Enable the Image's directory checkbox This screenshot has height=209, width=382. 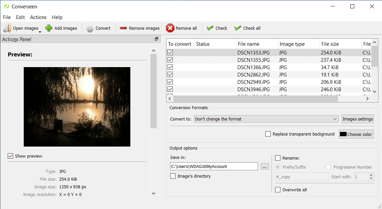tap(173, 176)
